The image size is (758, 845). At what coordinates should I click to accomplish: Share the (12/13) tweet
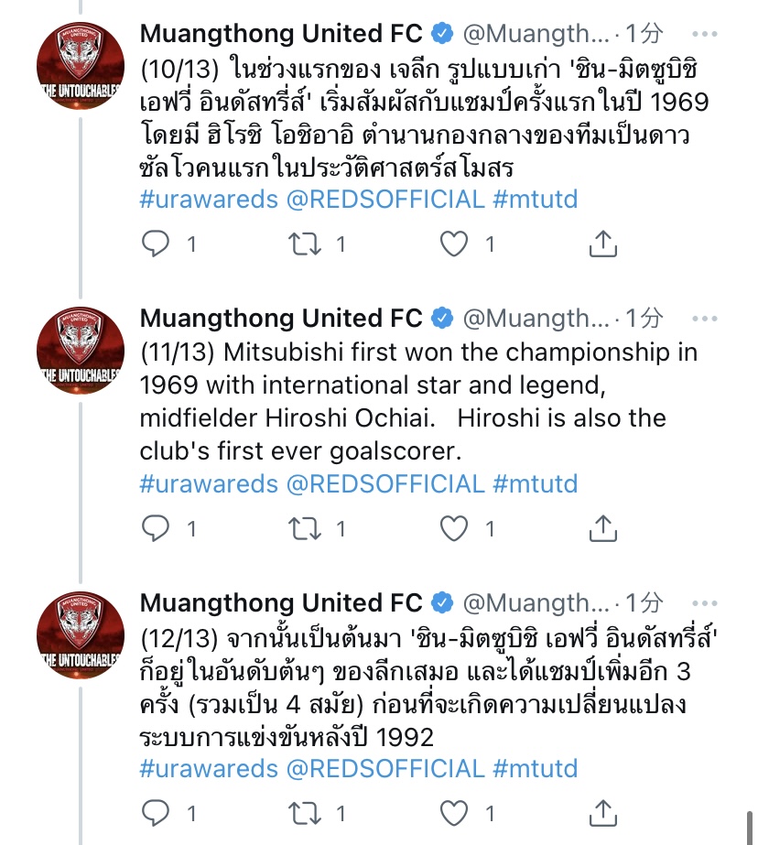[x=602, y=813]
